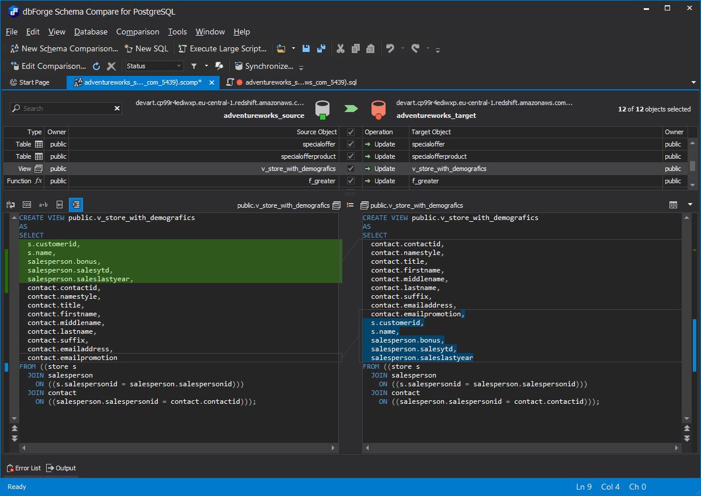Check the header Source Object checkbox
Image resolution: width=701 pixels, height=496 pixels.
point(349,132)
